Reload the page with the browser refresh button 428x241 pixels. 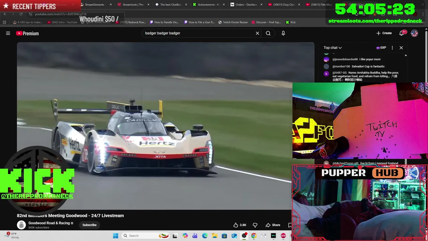tap(21, 14)
